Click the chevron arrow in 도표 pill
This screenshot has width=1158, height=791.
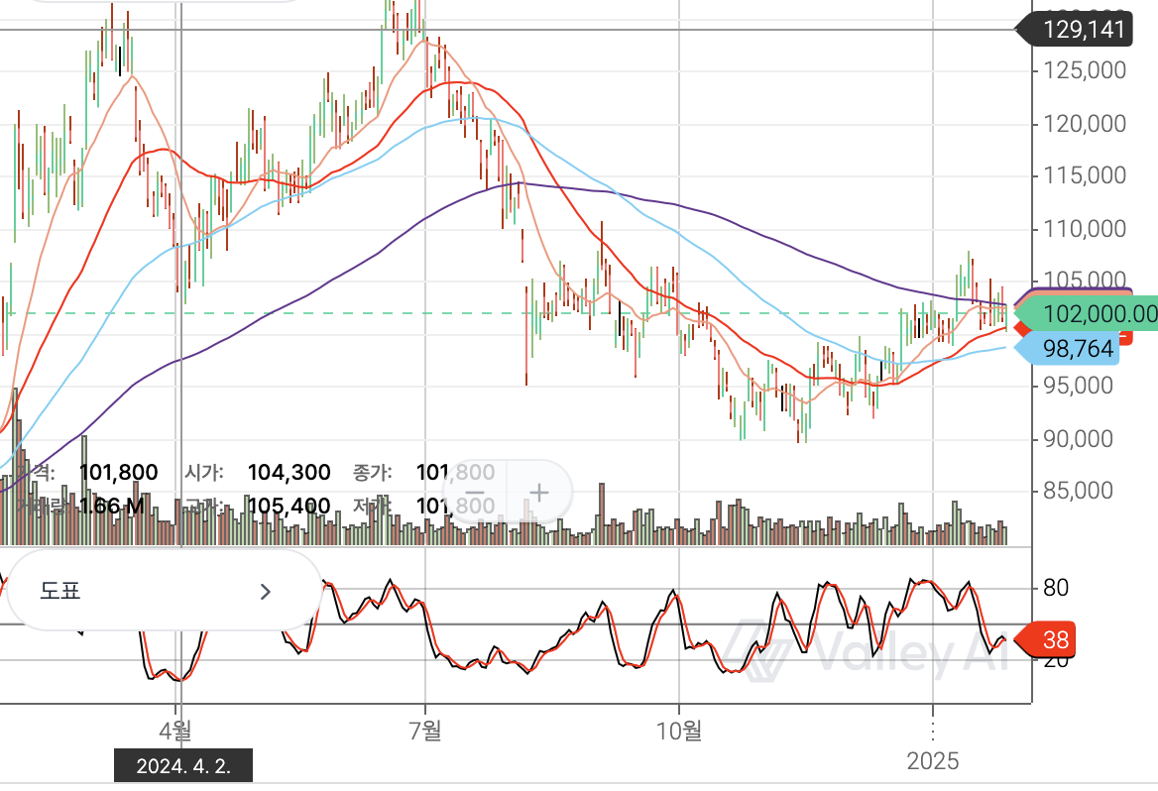click(265, 592)
